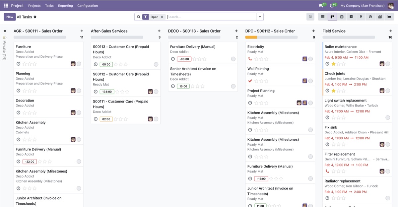Image resolution: width=398 pixels, height=207 pixels.
Task: Click the -06:00 remaining hours badge
Action: pyautogui.click(x=184, y=59)
